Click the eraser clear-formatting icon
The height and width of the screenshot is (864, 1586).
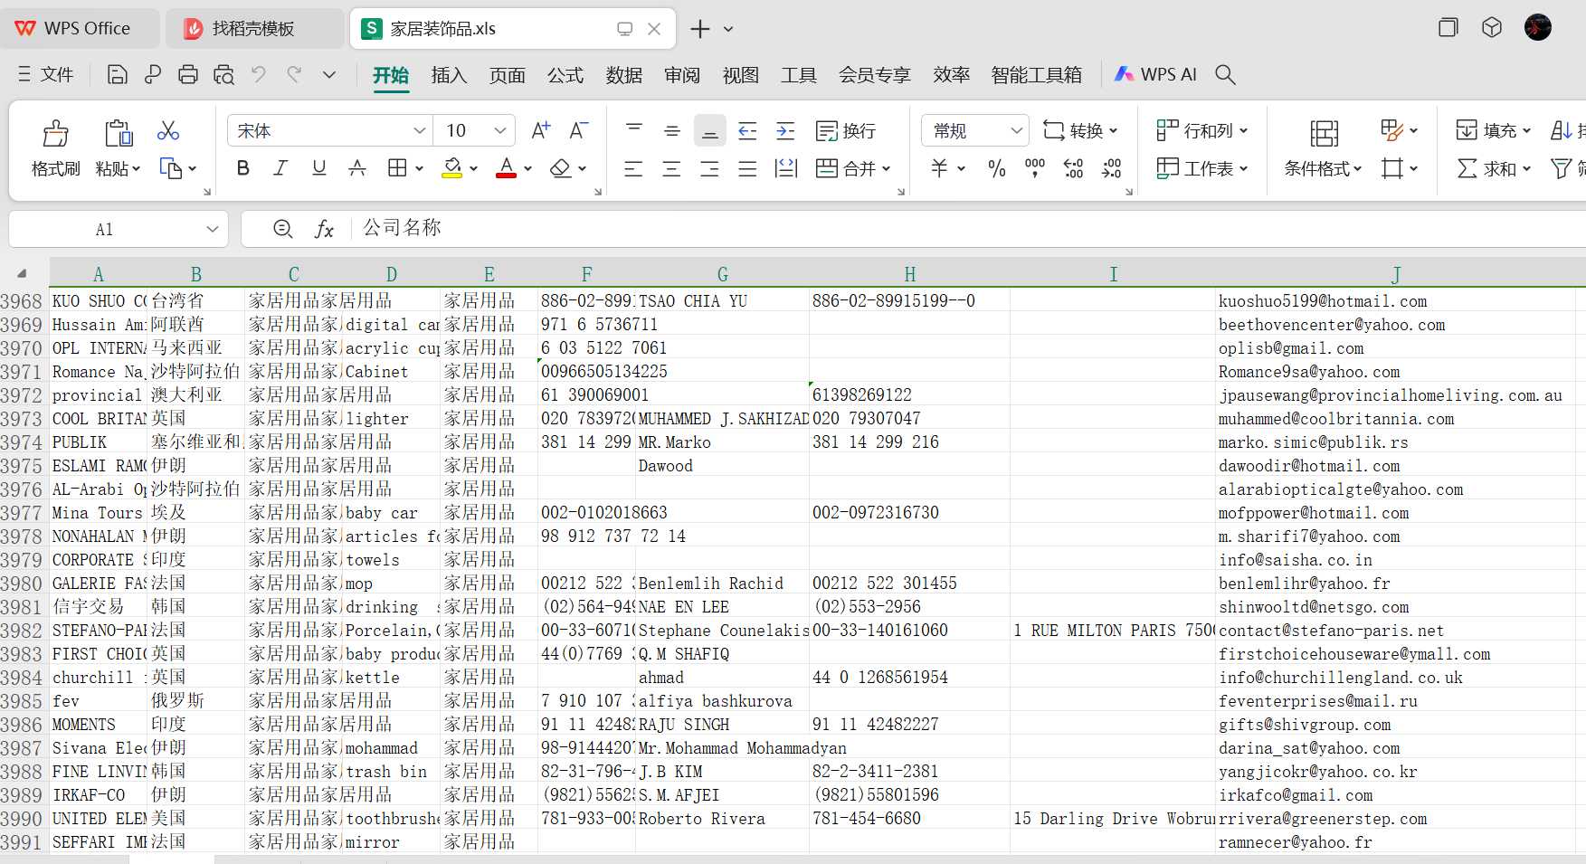click(x=561, y=168)
